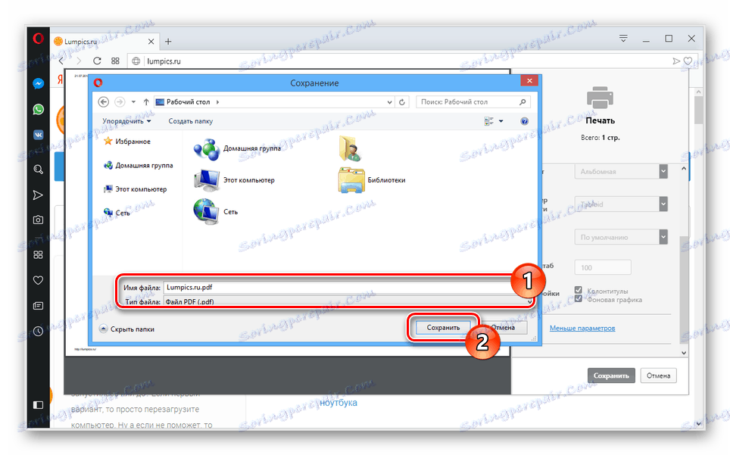Click Отмена in print panel
This screenshot has width=730, height=455.
coord(658,376)
